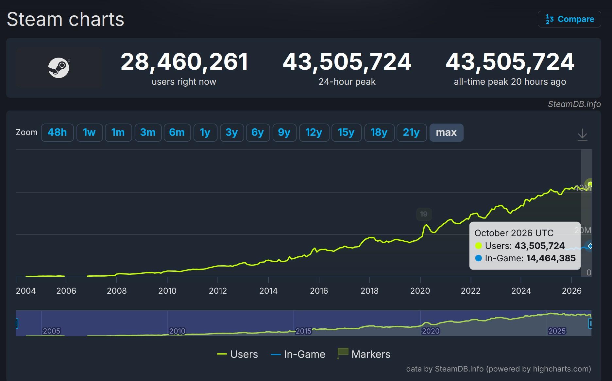The image size is (612, 381).
Task: Select the 3m zoom option
Action: click(x=148, y=132)
